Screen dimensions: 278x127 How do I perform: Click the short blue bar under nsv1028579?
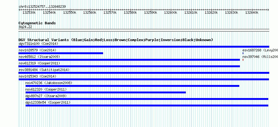(x=61, y=53)
